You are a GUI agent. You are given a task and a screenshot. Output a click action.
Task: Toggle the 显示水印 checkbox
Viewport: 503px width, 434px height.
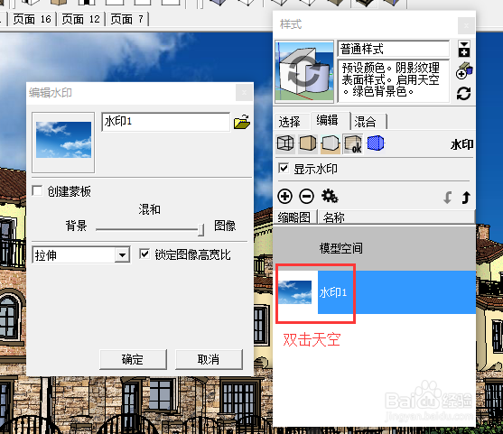click(x=284, y=169)
